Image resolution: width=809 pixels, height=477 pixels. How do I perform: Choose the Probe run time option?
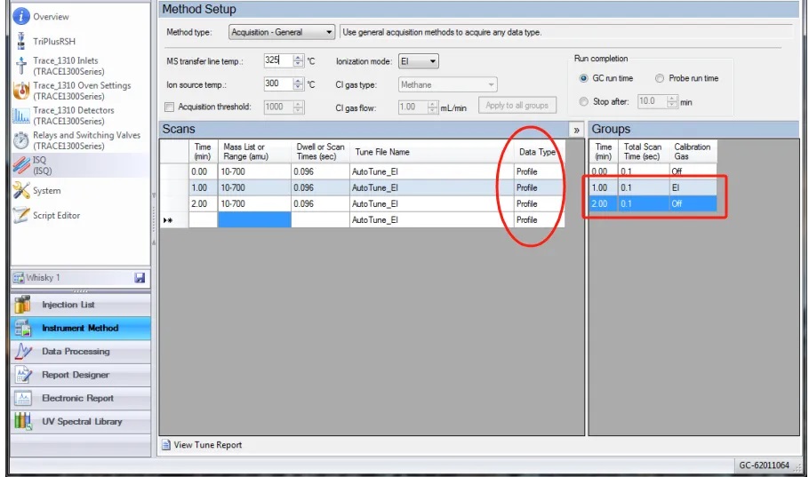[x=660, y=78]
